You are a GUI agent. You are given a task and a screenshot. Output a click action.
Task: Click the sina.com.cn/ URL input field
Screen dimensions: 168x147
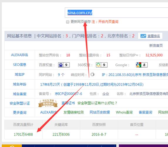pyautogui.click(x=116, y=13)
